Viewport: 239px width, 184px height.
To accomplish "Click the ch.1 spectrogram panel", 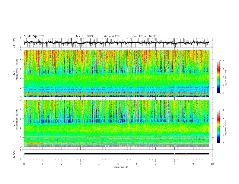I will point(116,73).
